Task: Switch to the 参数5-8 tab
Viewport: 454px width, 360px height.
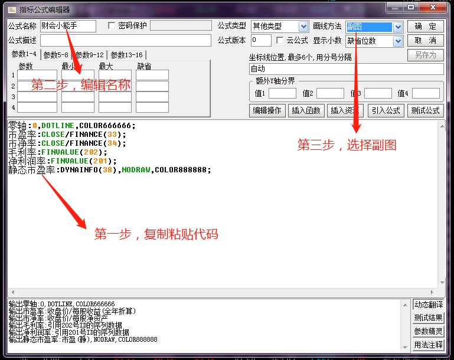Action: pos(57,55)
